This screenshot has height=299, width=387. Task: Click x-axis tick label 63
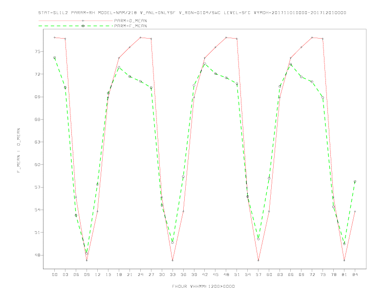(x=280, y=275)
